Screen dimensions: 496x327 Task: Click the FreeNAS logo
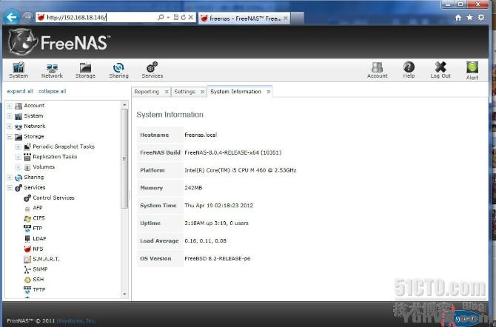[58, 42]
